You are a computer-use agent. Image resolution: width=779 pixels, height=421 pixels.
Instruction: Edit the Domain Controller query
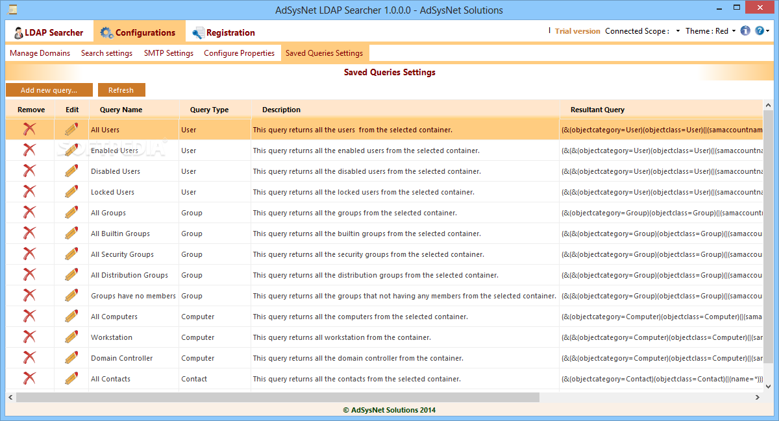pyautogui.click(x=71, y=358)
